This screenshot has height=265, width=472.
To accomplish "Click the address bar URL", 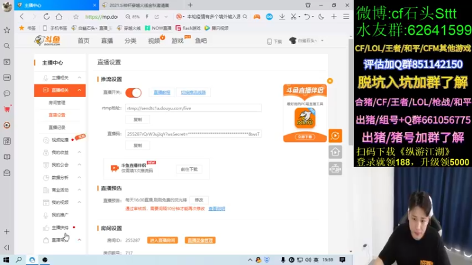I will [101, 17].
